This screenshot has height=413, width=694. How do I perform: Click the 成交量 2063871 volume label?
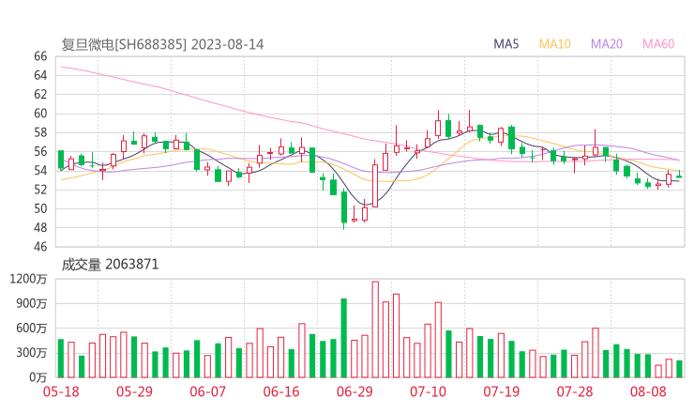[x=110, y=265]
